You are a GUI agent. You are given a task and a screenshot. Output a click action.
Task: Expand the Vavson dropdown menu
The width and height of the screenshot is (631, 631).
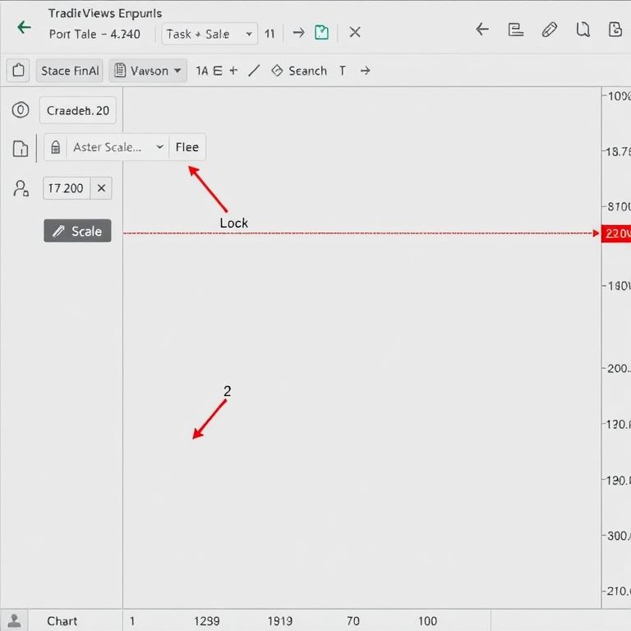[x=149, y=71]
